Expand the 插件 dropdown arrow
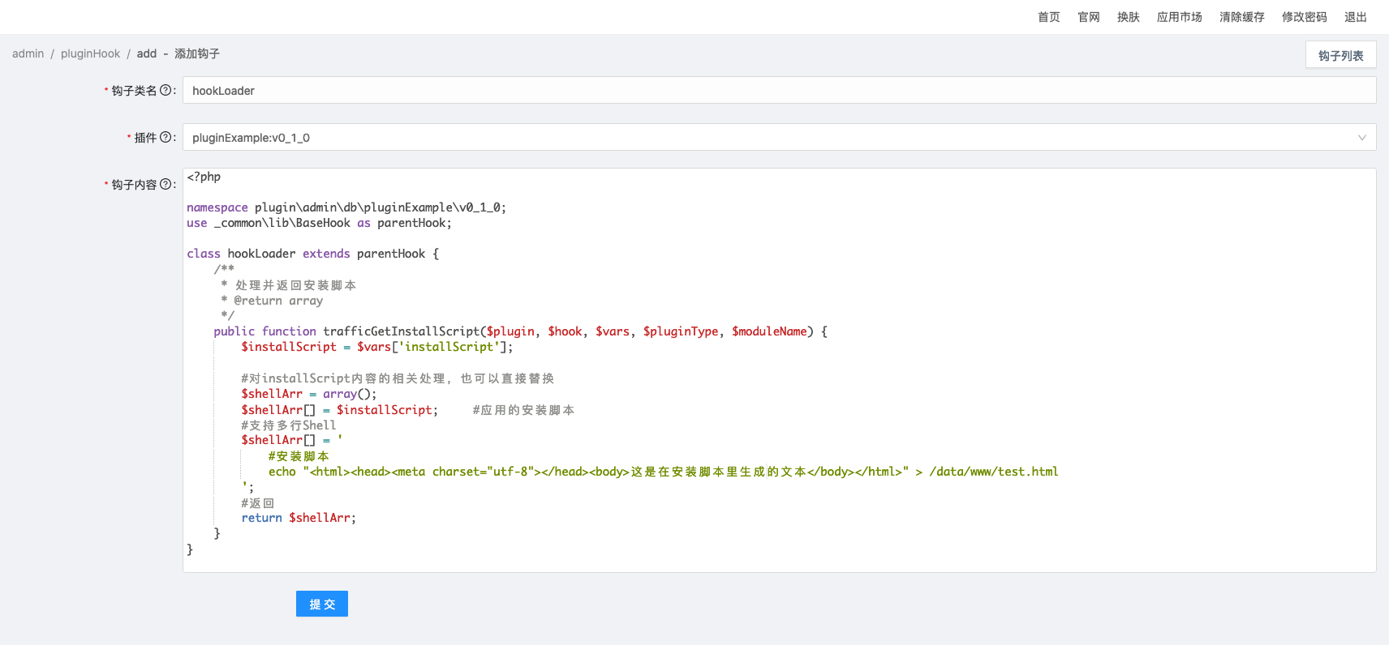 pyautogui.click(x=1361, y=138)
